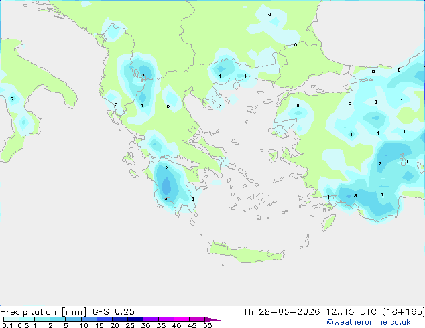Click the above-50 mm legend arrow tip

click(x=213, y=319)
